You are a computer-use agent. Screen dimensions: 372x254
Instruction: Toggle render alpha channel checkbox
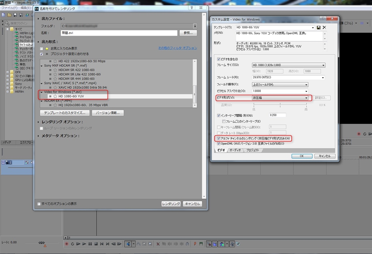[x=218, y=138]
